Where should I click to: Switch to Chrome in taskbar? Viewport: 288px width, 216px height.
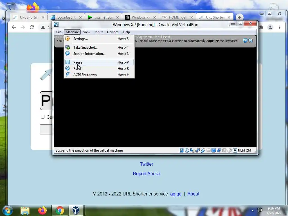60,210
